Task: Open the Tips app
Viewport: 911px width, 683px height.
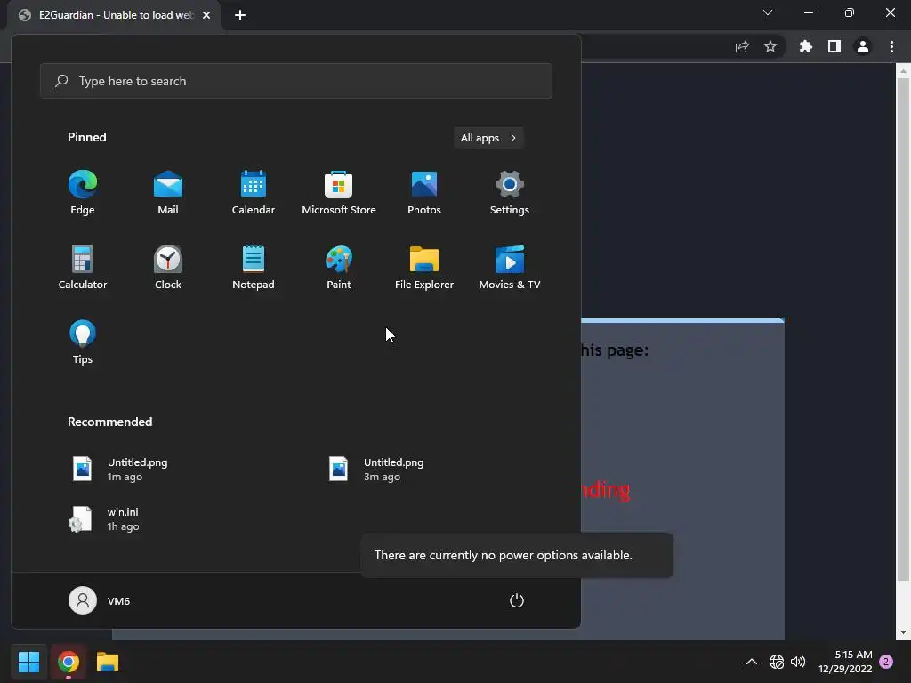Action: [83, 342]
